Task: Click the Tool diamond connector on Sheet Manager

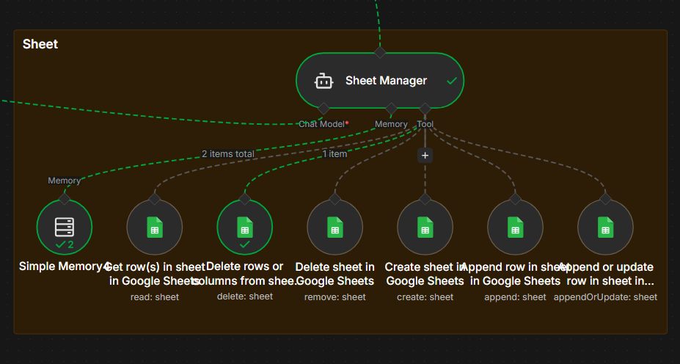Action: [425, 109]
